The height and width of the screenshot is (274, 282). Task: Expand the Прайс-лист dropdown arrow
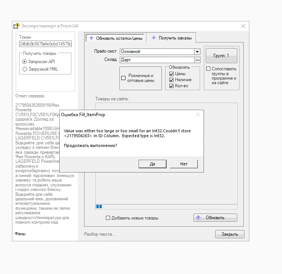point(197,51)
